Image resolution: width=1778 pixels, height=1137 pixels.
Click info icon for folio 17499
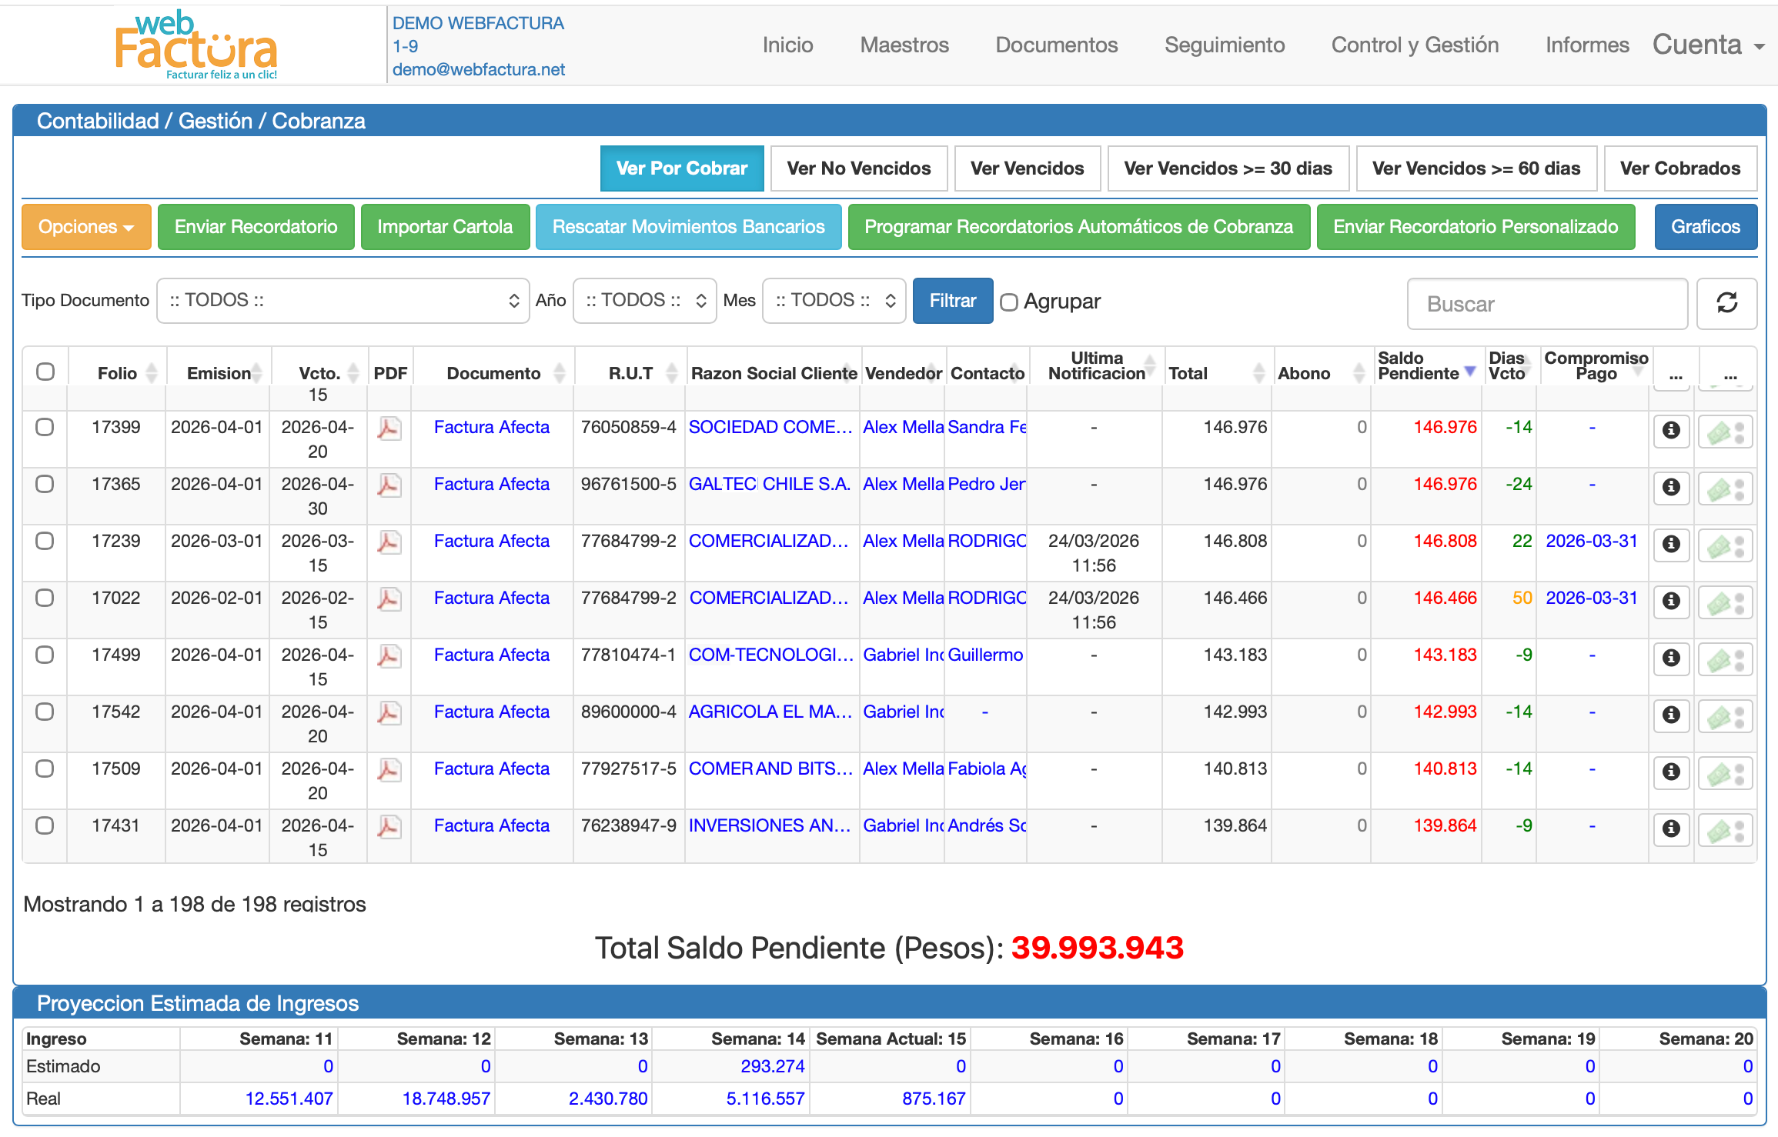tap(1670, 658)
